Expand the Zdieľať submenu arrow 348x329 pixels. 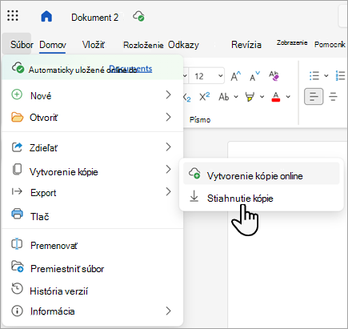168,146
